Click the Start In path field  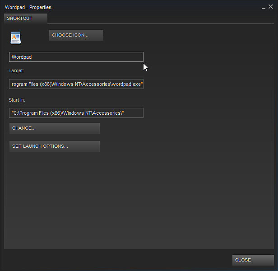click(x=76, y=113)
